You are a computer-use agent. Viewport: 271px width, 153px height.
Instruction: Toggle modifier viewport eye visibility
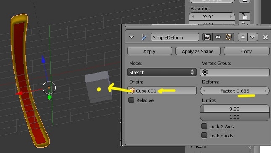pyautogui.click(x=218, y=37)
